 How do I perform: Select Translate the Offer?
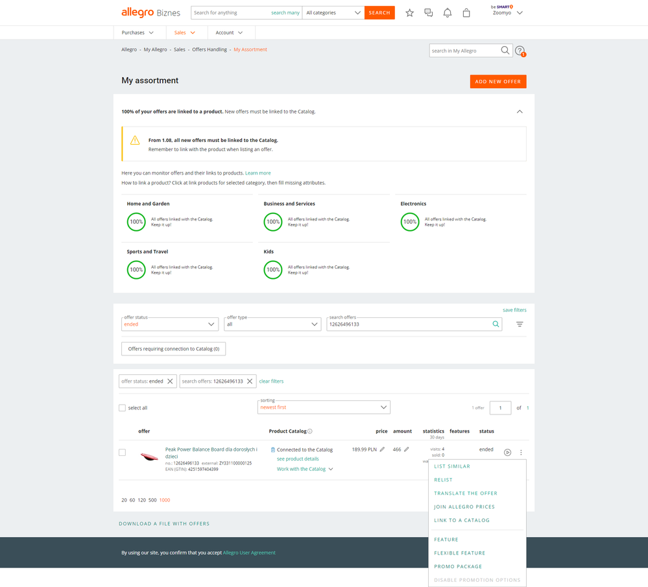pos(465,494)
